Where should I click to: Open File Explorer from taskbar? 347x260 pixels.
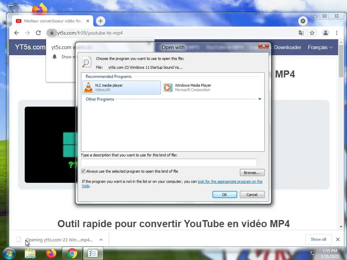(30, 254)
